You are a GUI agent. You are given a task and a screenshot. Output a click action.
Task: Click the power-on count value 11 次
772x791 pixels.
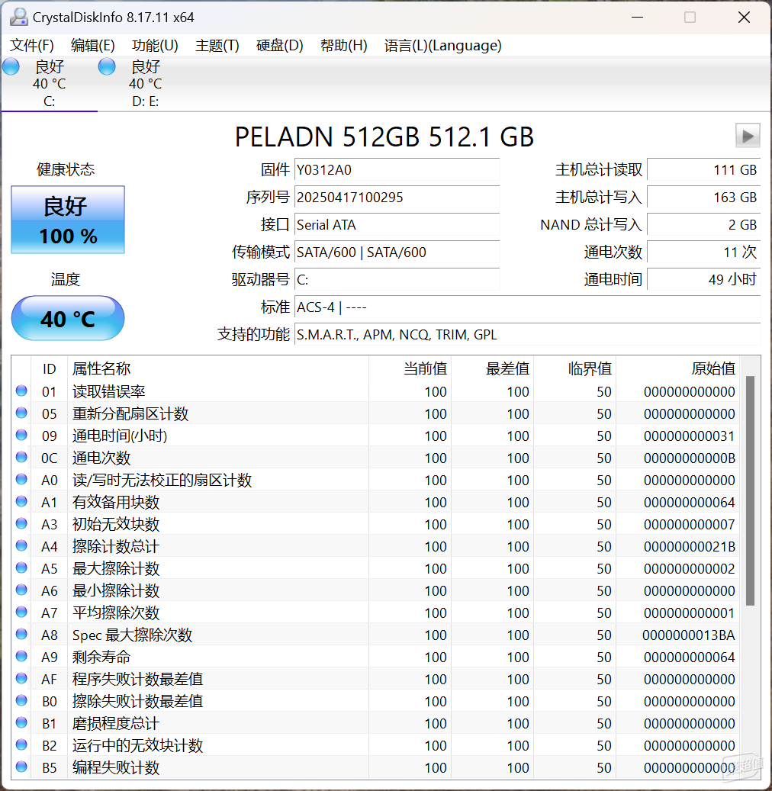click(x=703, y=252)
